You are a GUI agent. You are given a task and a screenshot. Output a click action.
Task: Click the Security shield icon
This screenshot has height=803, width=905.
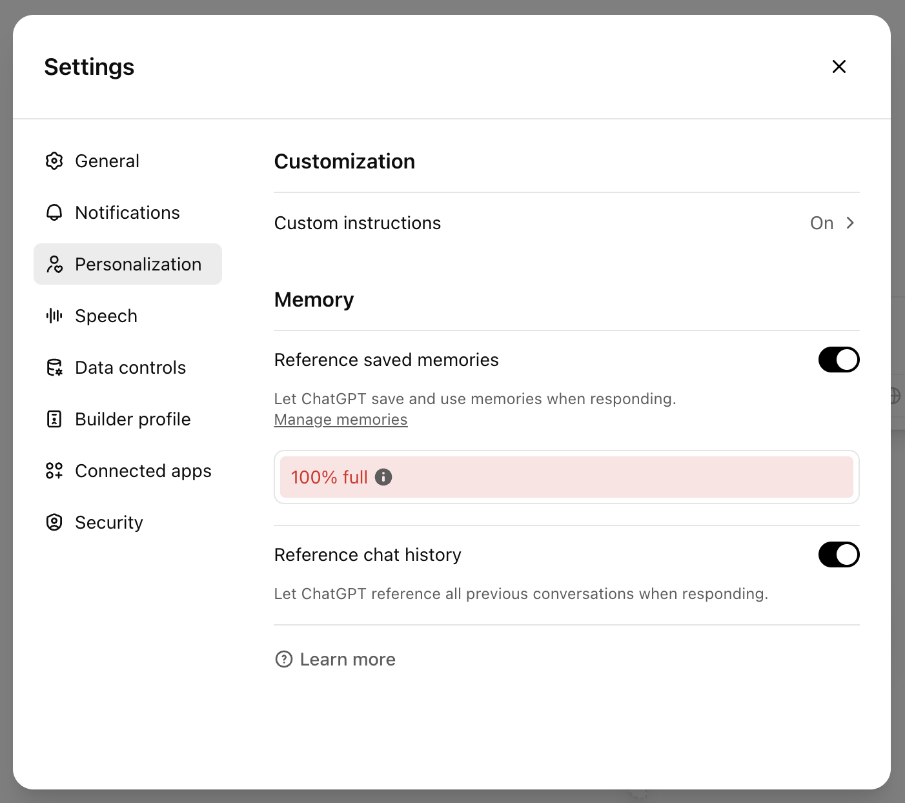pyautogui.click(x=54, y=522)
